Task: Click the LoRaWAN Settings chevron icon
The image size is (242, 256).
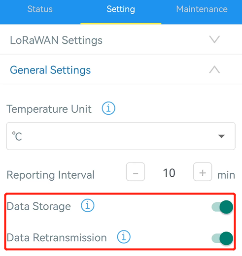Action: [214, 39]
